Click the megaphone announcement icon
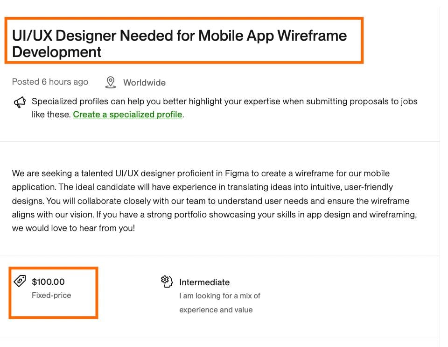448x347 pixels. click(20, 102)
